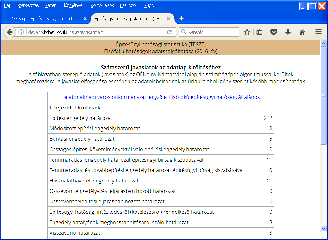Reload the current page
Viewport: 328px width, 240px height.
pyautogui.click(x=169, y=32)
